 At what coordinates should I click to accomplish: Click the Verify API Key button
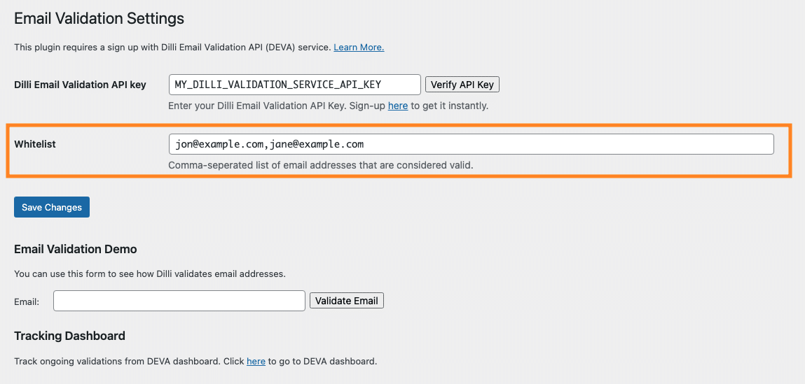click(462, 85)
